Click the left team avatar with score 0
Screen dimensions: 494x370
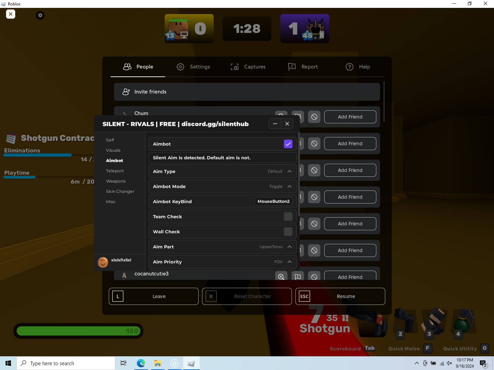pyautogui.click(x=178, y=29)
